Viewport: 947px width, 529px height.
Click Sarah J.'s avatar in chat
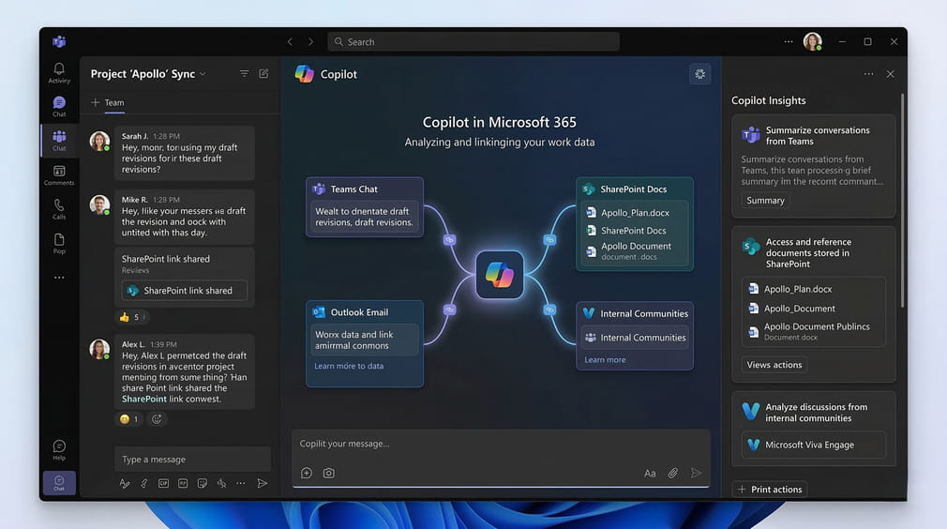coord(99,142)
